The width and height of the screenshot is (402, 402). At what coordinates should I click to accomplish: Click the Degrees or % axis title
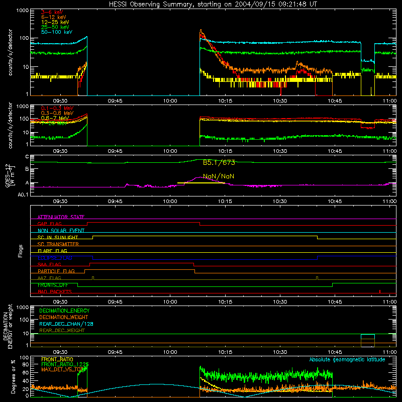pyautogui.click(x=13, y=376)
